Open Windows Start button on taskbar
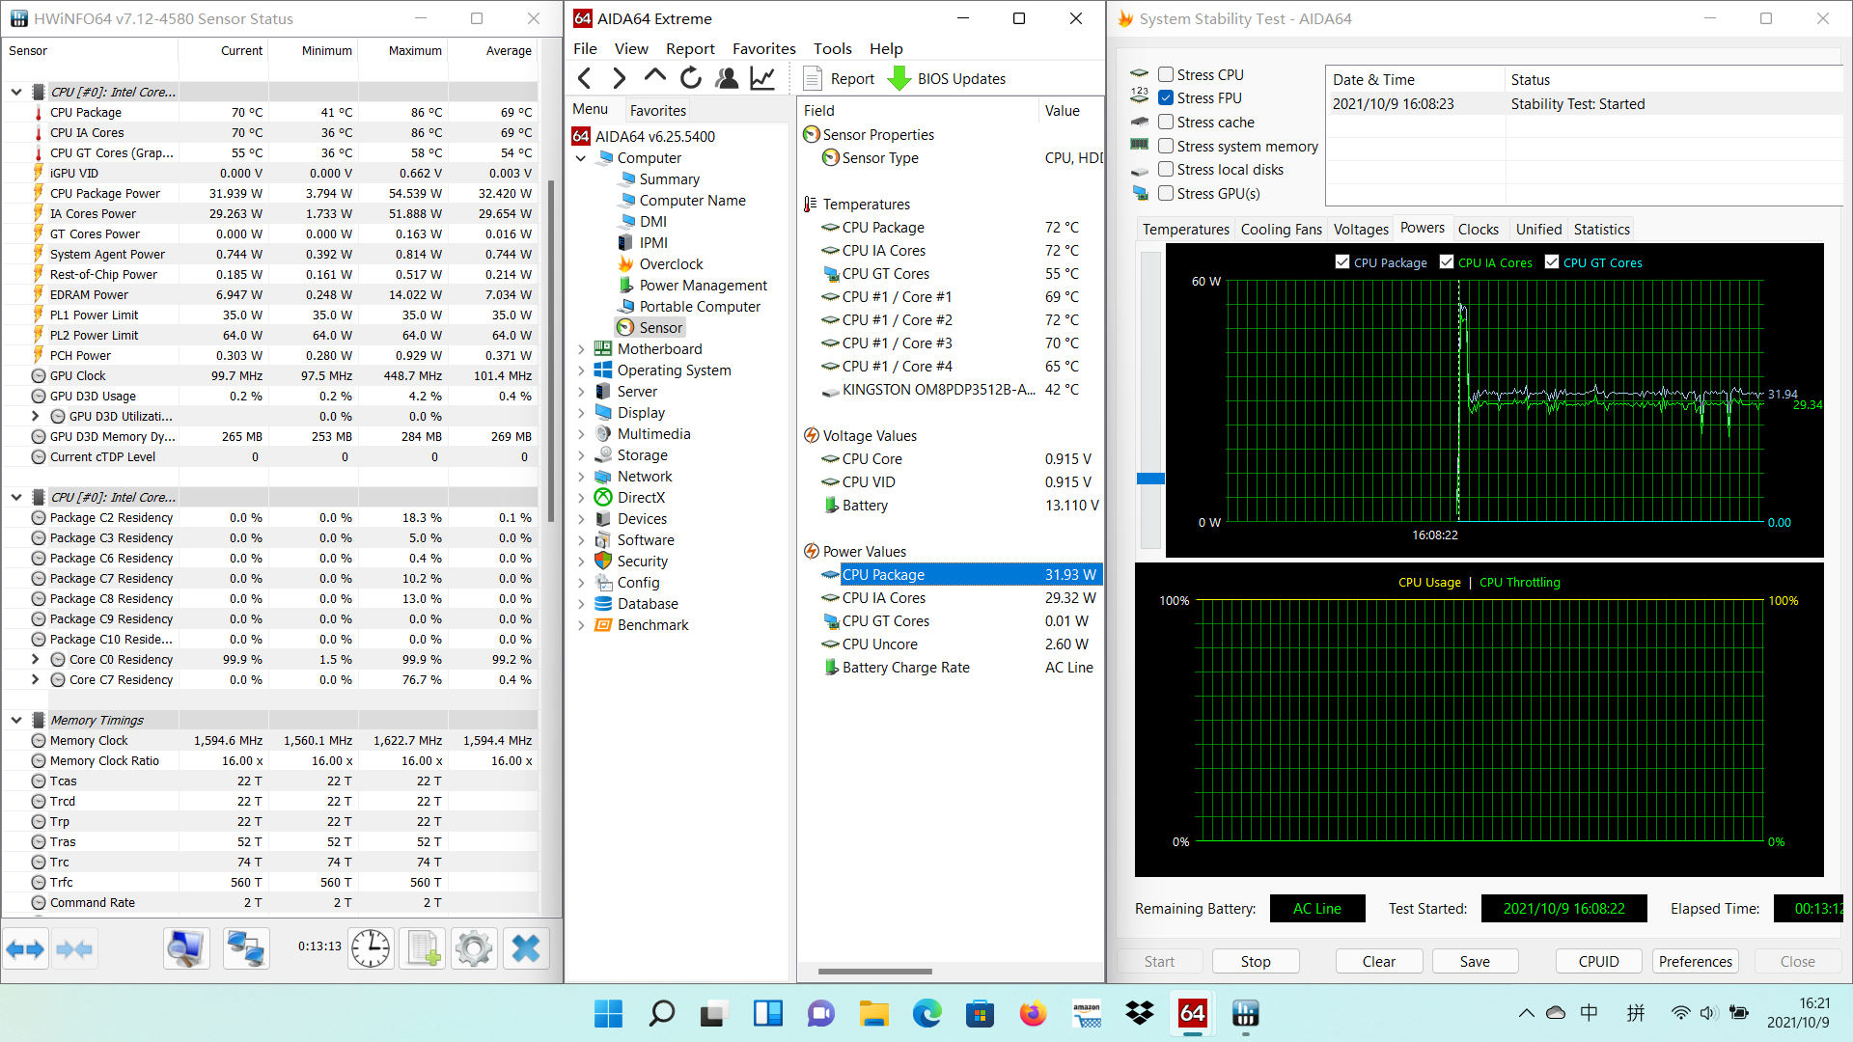Viewport: 1853px width, 1042px height. tap(608, 1014)
